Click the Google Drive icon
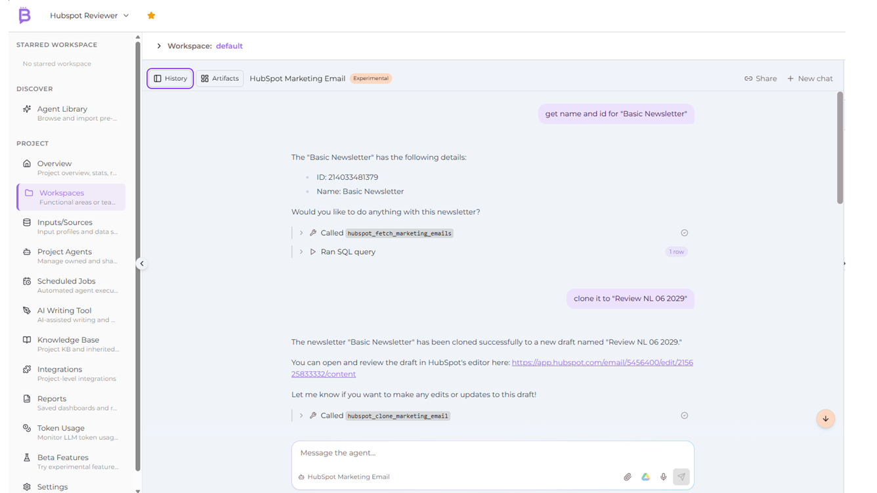 pyautogui.click(x=646, y=477)
